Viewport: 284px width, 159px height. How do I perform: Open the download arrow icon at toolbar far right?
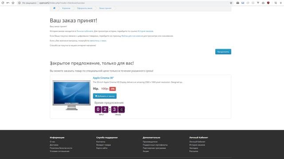tap(281, 3)
